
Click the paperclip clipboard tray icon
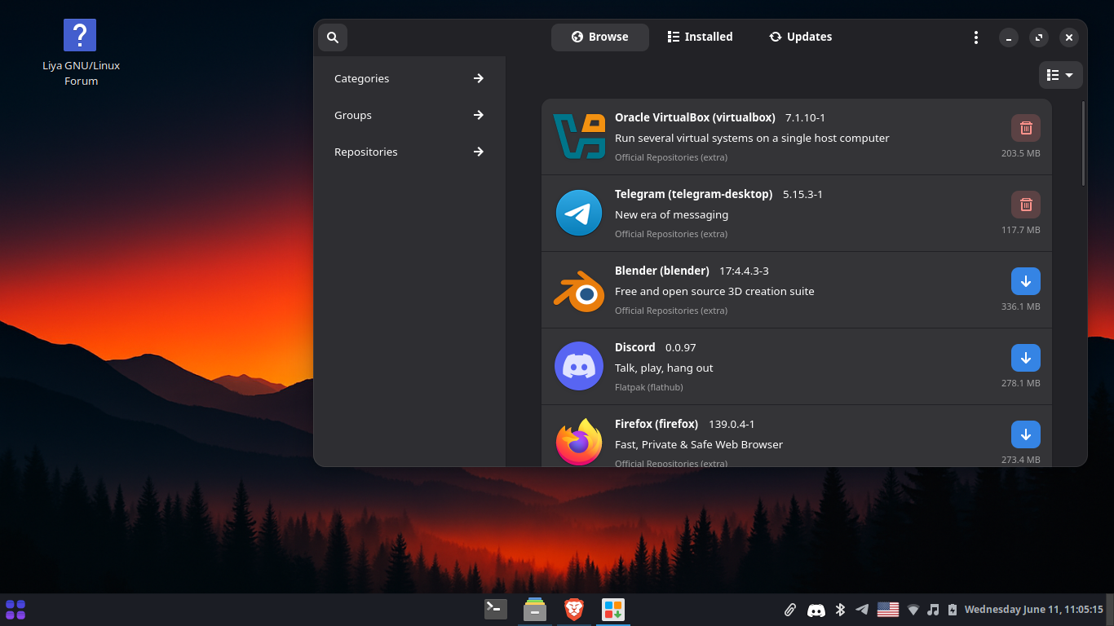(x=789, y=609)
